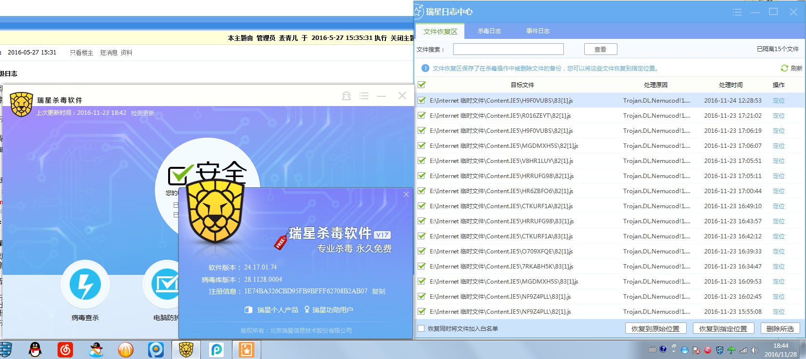
Task: Open the QQ penguin icon on the taskbar
Action: click(x=35, y=349)
